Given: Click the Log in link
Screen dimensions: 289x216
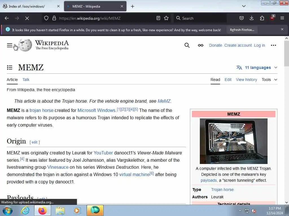Looking at the screenshot, I should tap(259, 45).
